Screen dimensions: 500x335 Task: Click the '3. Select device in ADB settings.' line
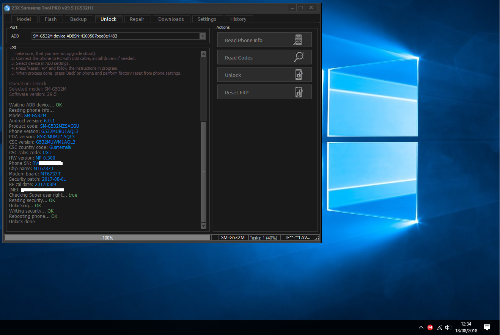point(40,63)
